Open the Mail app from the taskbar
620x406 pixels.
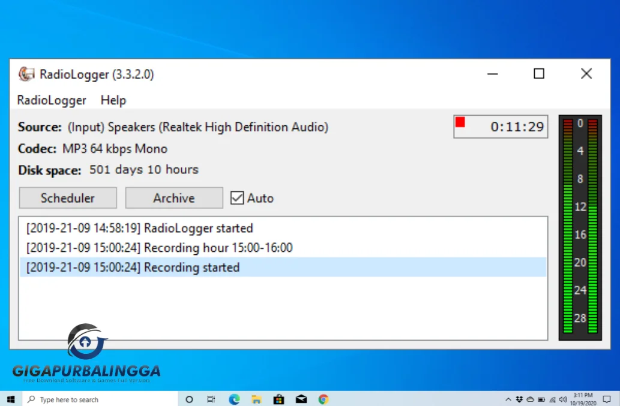(x=301, y=399)
